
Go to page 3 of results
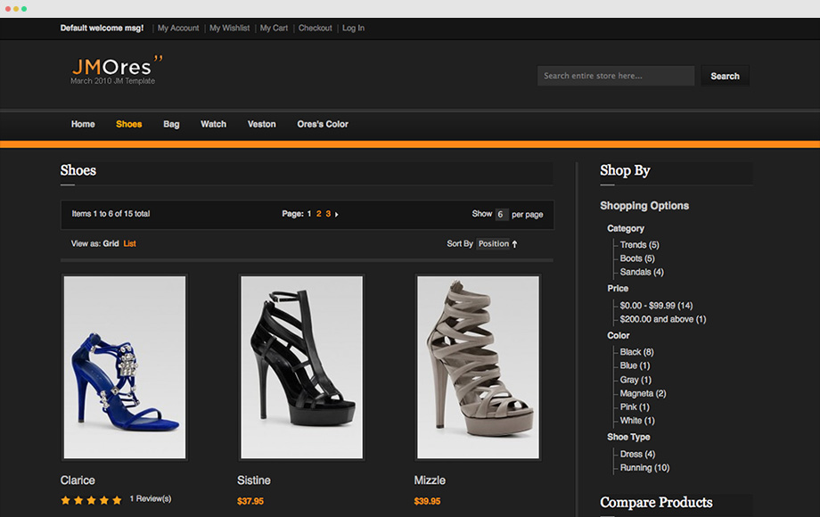click(x=328, y=214)
